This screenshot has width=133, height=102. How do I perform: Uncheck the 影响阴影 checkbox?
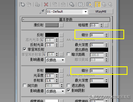pyautogui.click(x=68, y=90)
